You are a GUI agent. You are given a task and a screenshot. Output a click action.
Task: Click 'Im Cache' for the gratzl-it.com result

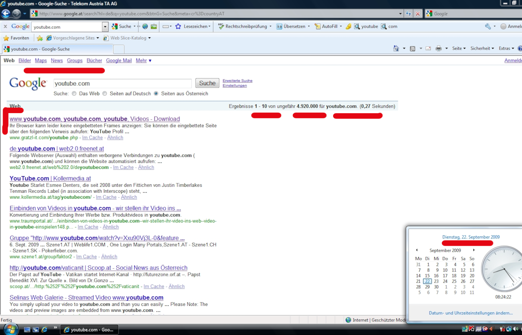click(x=92, y=137)
